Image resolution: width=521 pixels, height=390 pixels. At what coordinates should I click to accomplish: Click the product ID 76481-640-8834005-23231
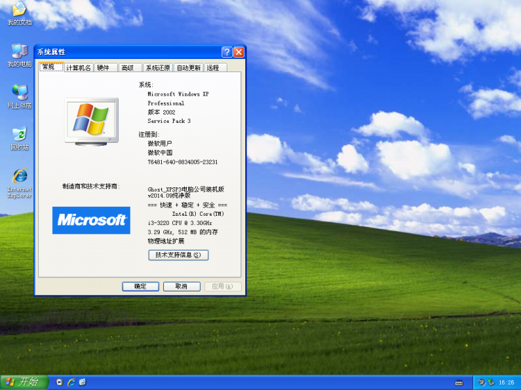[x=183, y=162]
